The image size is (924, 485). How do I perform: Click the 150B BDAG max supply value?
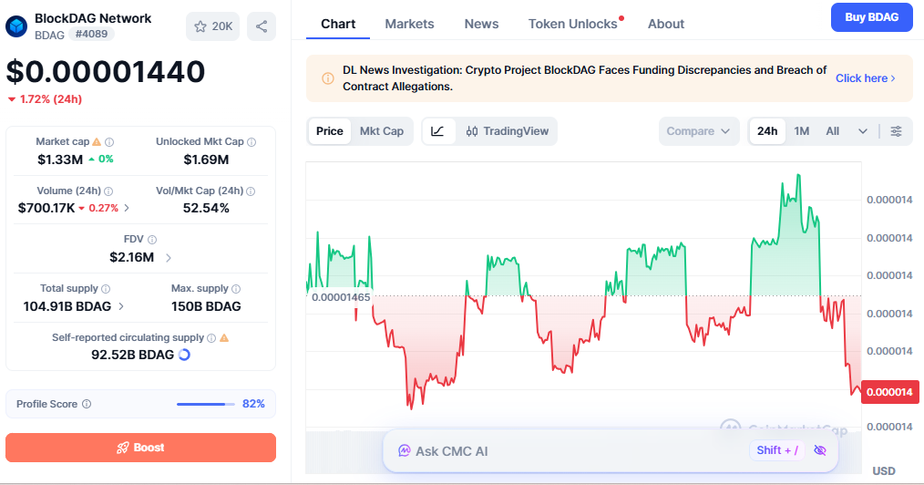206,306
